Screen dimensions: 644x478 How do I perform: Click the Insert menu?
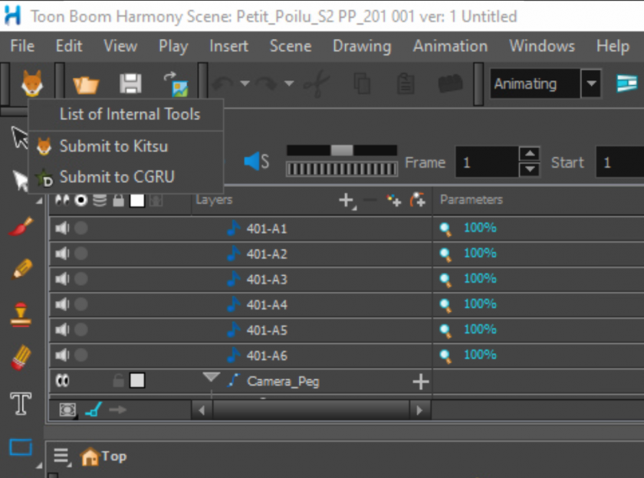click(x=228, y=46)
